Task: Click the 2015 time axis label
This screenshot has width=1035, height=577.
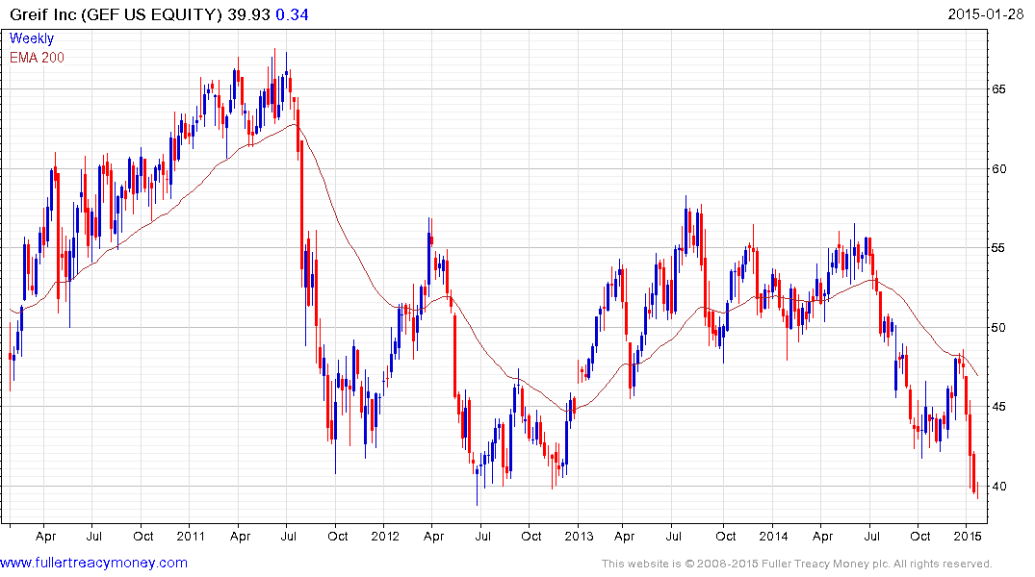Action: (x=967, y=536)
